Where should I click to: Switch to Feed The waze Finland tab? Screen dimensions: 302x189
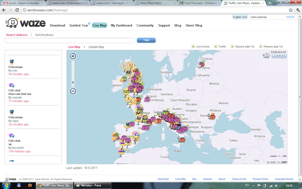tap(200, 3)
